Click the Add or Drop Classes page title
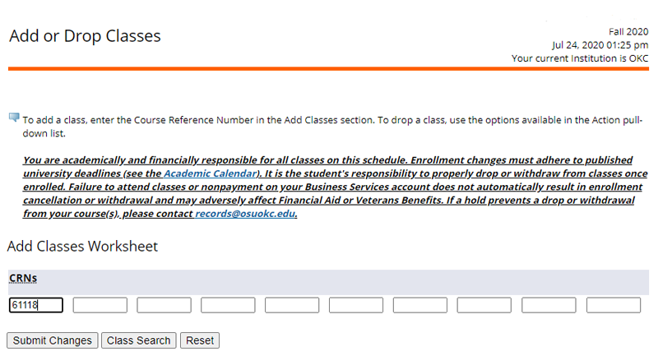The width and height of the screenshot is (658, 356). point(86,36)
